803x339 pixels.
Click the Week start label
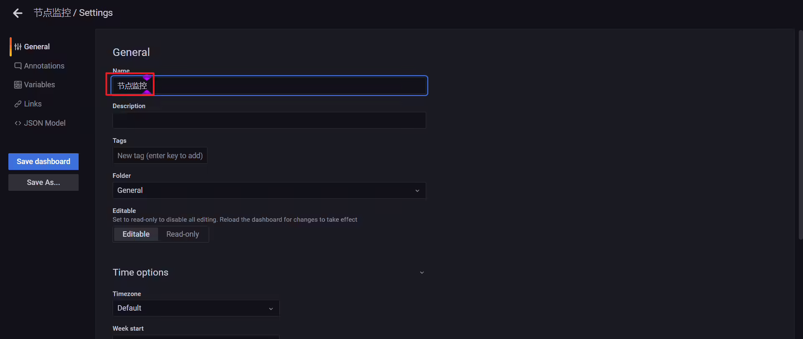pyautogui.click(x=128, y=329)
